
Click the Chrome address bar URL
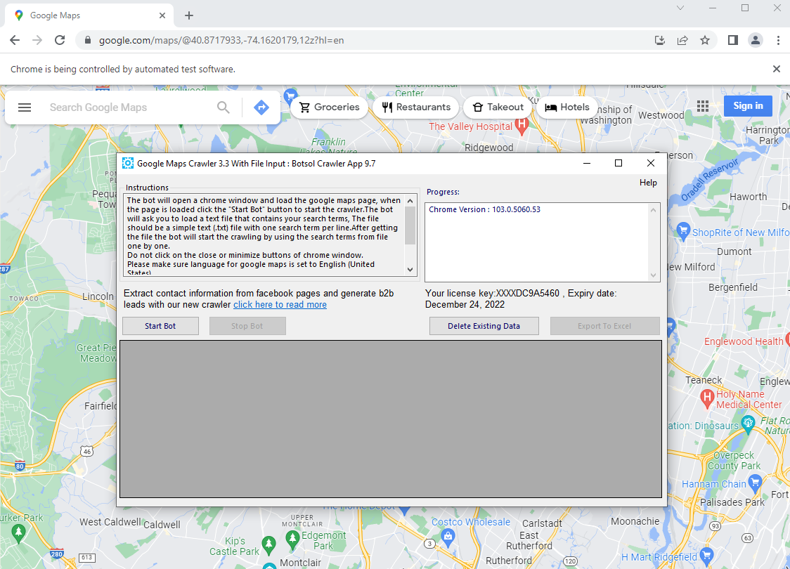221,40
